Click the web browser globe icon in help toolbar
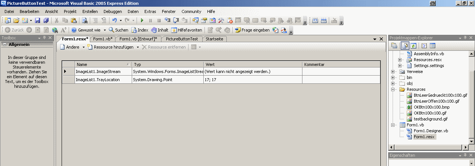 [55, 30]
